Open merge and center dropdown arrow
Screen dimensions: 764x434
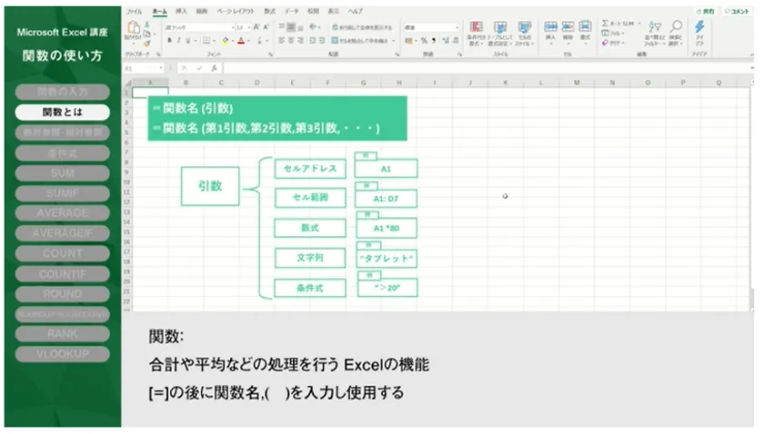tap(393, 42)
